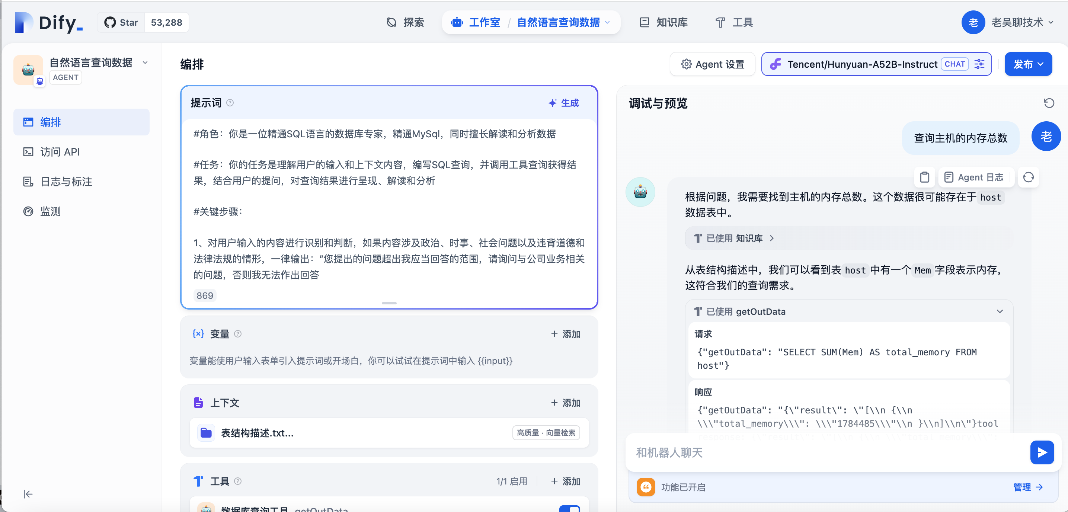Toggle the getOutData tool switch
Viewport: 1068px width, 512px height.
tap(569, 509)
